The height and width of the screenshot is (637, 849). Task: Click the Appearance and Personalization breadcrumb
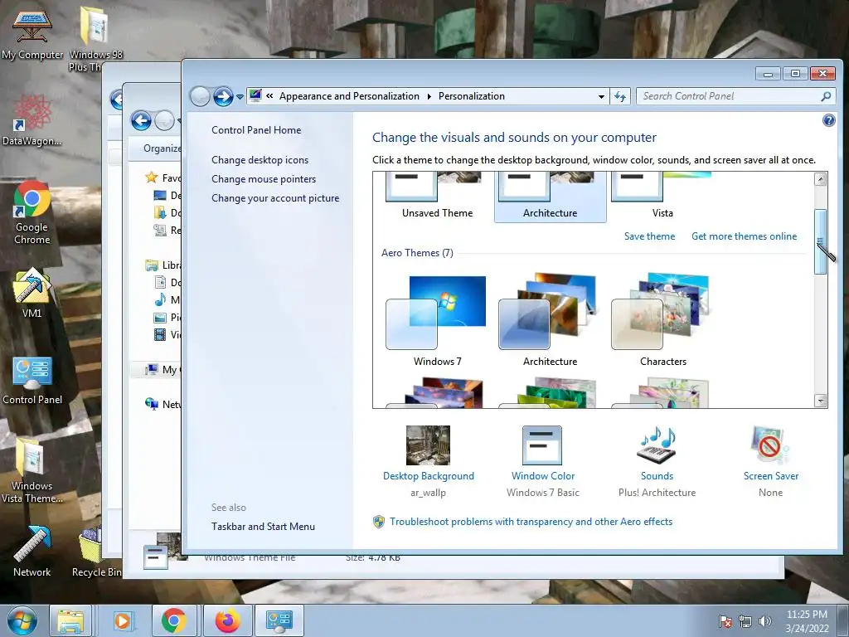point(349,96)
